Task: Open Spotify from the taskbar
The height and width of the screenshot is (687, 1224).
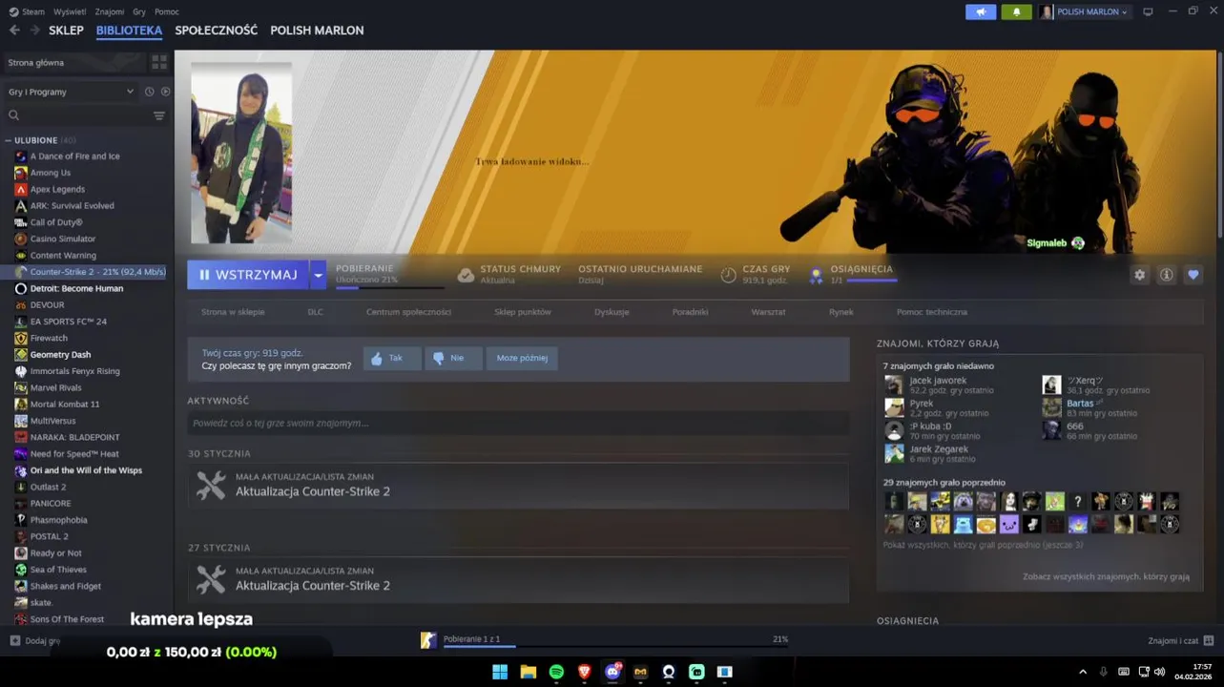Action: [x=556, y=672]
